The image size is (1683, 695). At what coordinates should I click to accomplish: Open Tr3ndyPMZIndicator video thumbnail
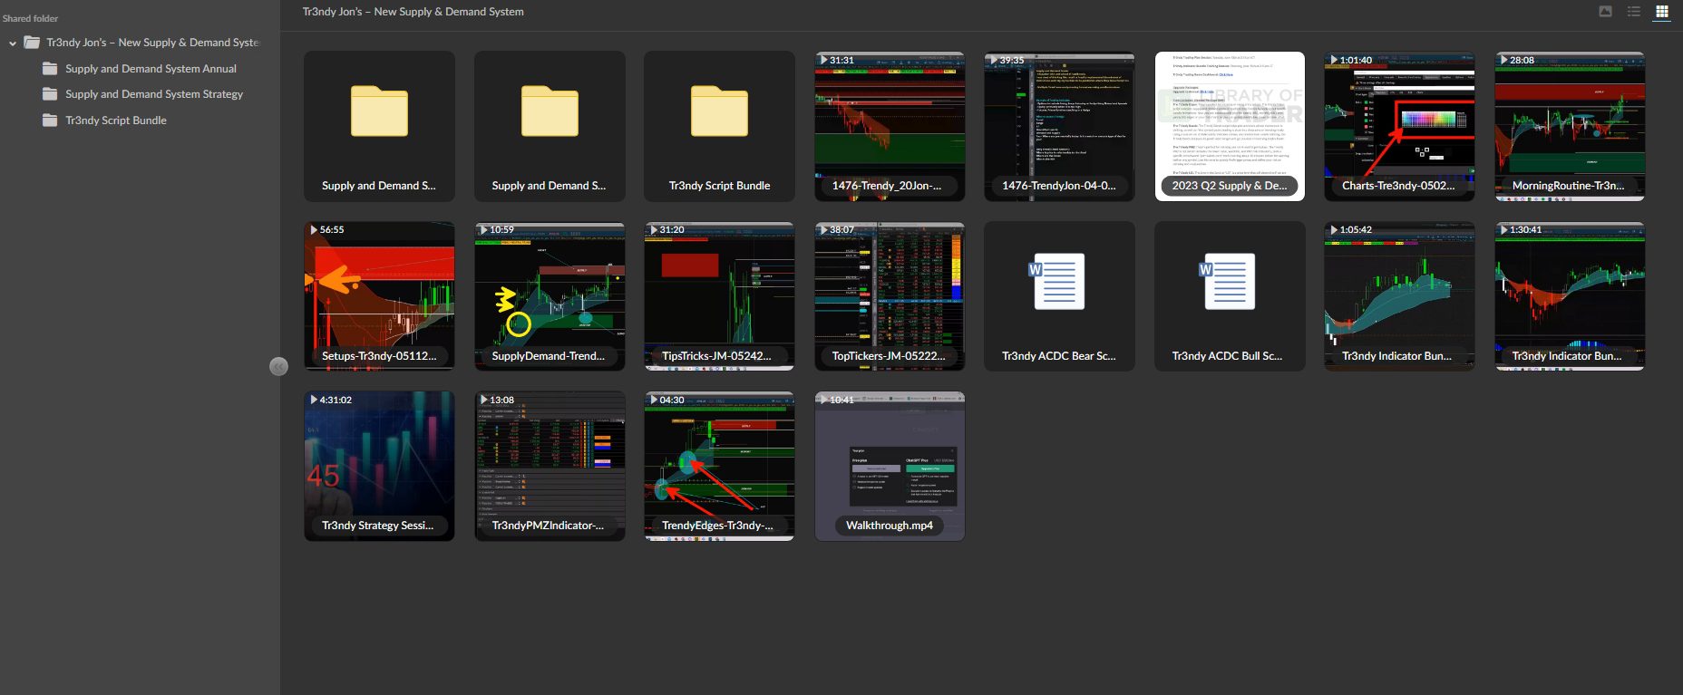(550, 466)
